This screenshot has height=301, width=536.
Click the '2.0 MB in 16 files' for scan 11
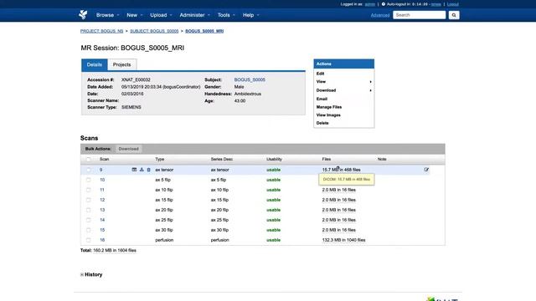(x=338, y=190)
